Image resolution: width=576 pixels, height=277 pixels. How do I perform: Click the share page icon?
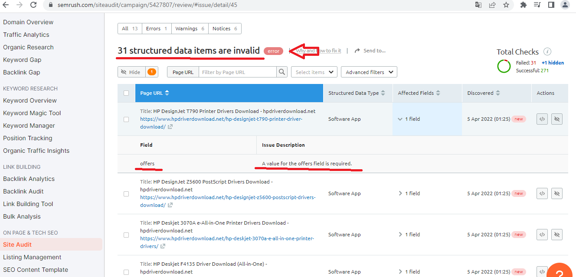click(x=492, y=5)
